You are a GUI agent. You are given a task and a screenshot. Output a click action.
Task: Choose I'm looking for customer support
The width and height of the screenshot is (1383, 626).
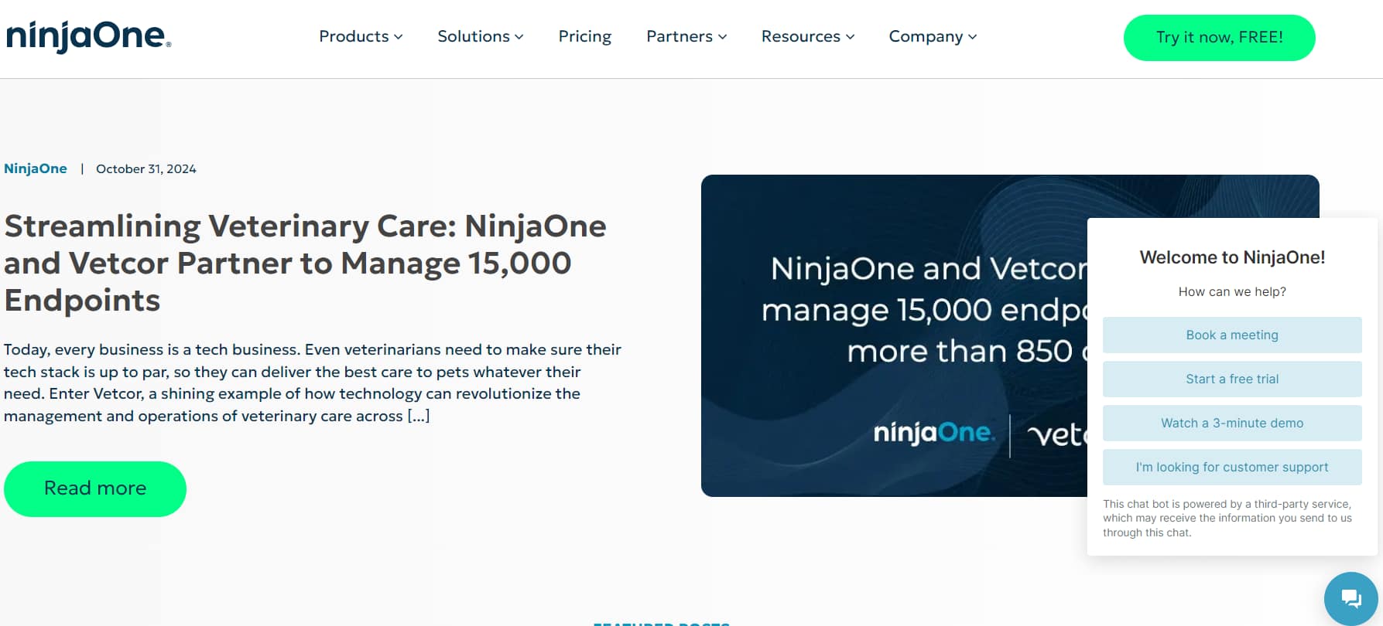(1231, 467)
